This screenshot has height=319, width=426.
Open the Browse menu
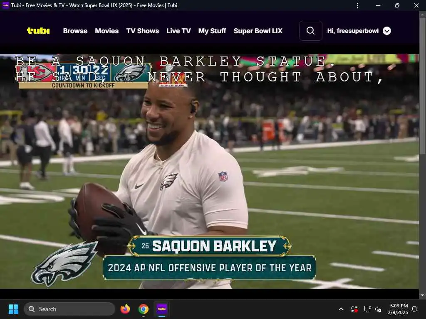(75, 31)
